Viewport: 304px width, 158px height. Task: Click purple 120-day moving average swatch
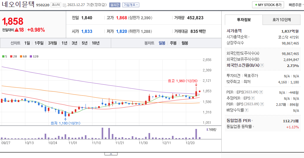(x=31, y=57)
